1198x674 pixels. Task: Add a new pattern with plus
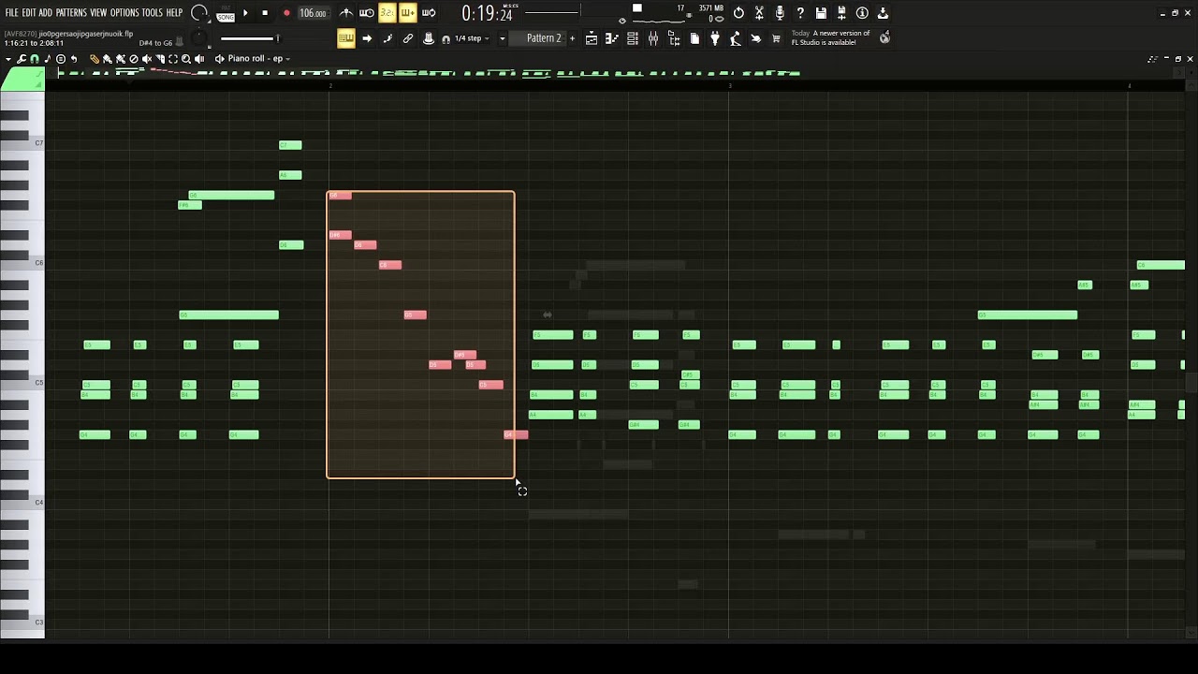pos(572,38)
